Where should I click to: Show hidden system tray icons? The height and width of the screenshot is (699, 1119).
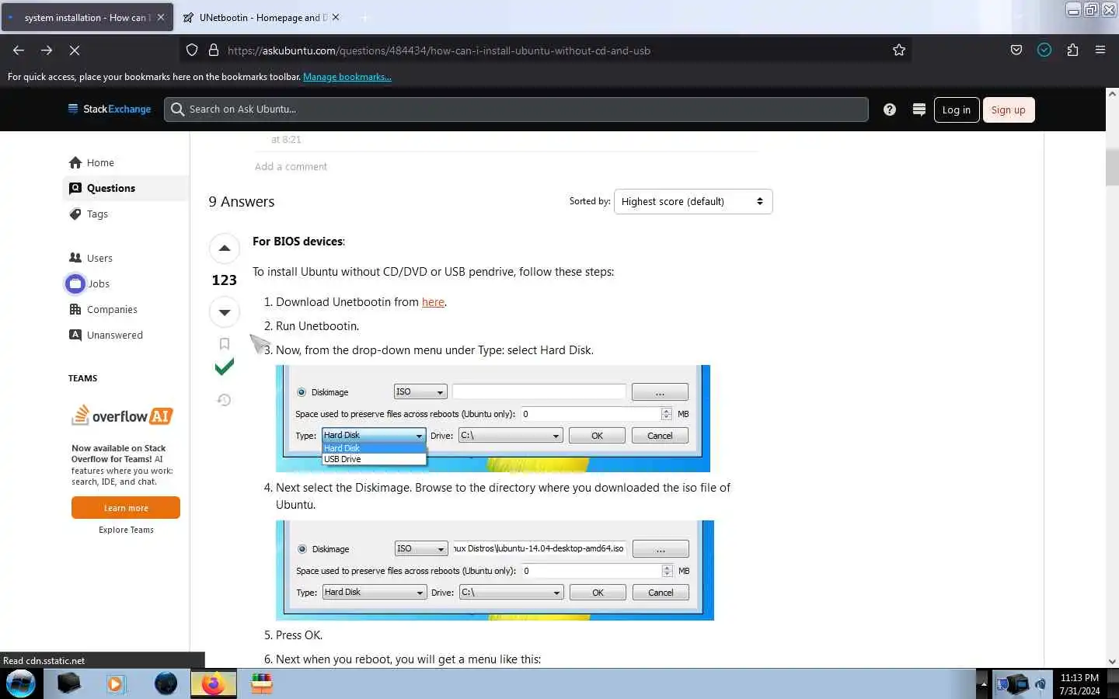pos(983,684)
